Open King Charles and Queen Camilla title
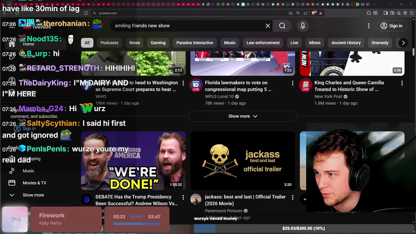The image size is (416, 234). tap(349, 86)
